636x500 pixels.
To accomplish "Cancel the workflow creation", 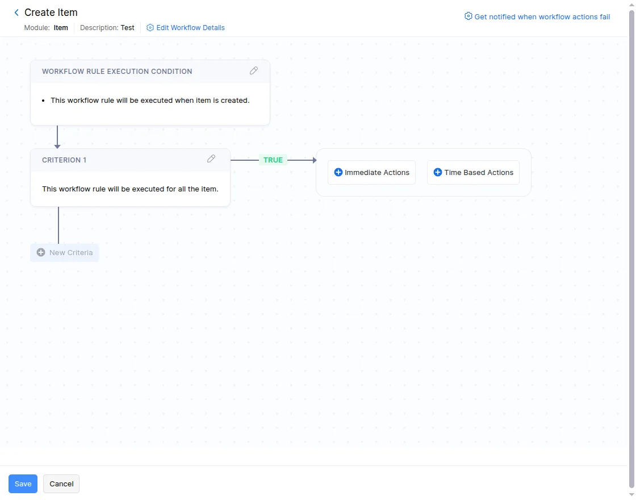I will (61, 484).
